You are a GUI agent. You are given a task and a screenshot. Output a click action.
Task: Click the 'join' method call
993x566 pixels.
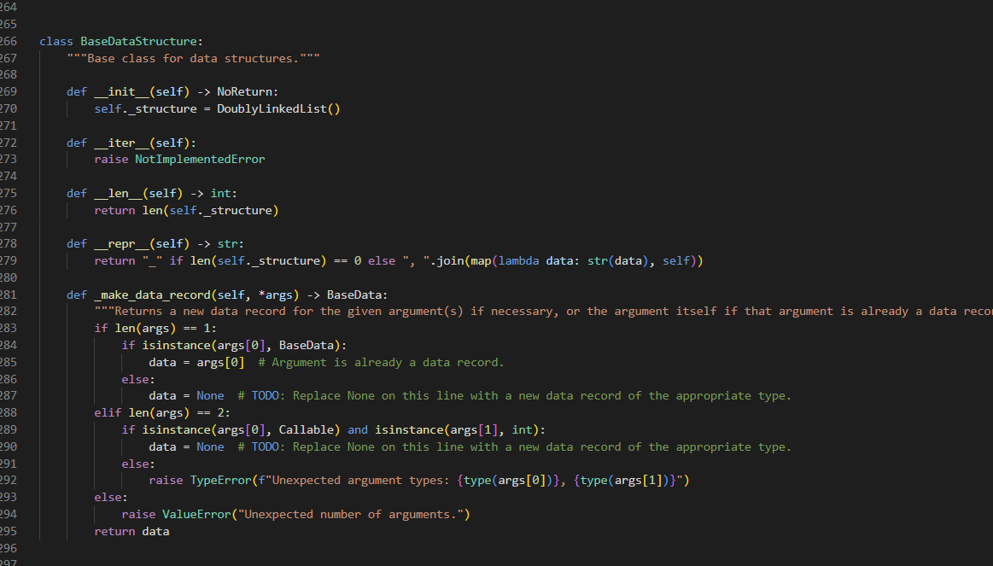tap(450, 261)
